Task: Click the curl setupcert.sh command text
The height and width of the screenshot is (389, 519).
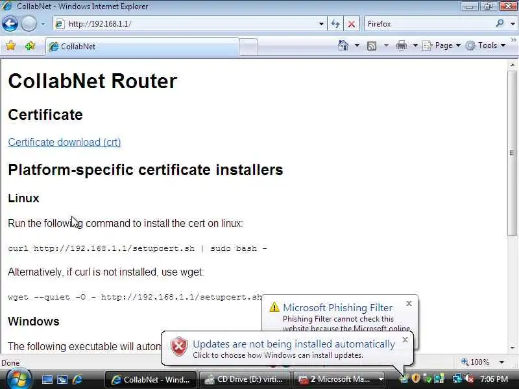Action: [x=138, y=248]
